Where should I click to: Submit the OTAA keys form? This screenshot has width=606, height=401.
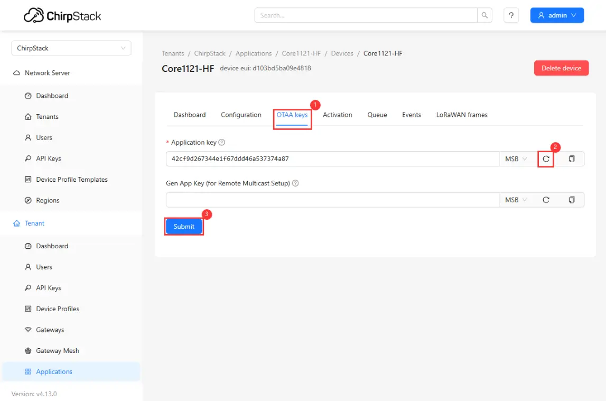click(x=184, y=227)
